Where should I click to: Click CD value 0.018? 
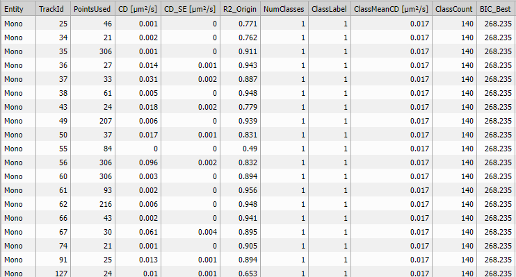pos(148,107)
